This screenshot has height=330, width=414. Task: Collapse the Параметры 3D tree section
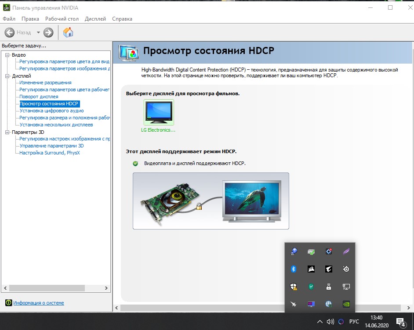7,132
